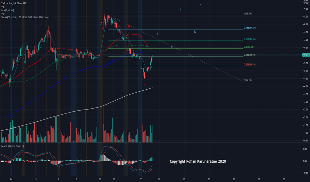Click the red corrective wave label a

coord(127,50)
